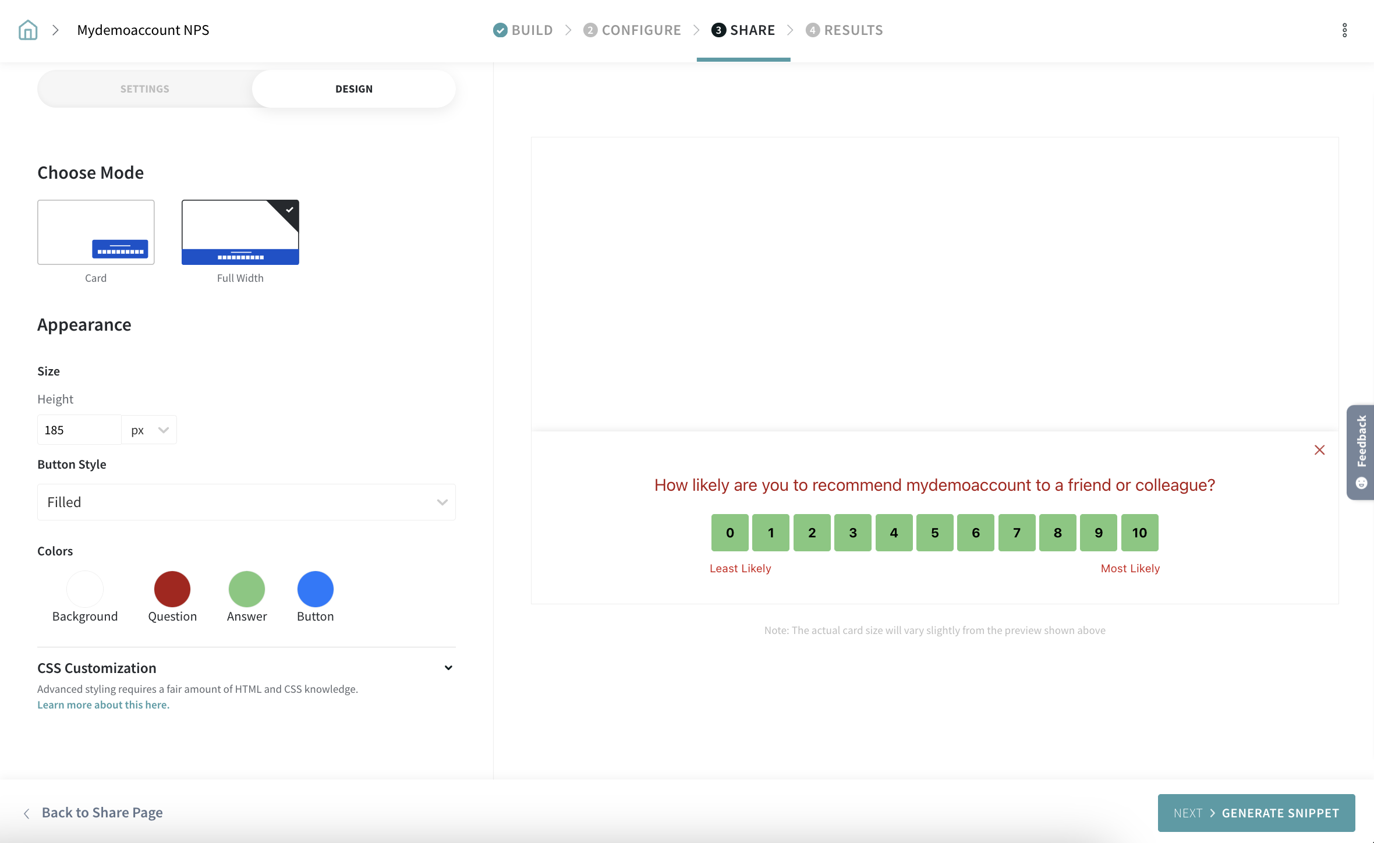Go to the RESULTS step
The height and width of the screenshot is (843, 1374).
853,30
